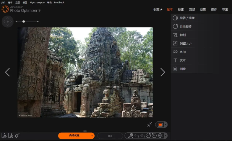This screenshot has height=141, width=232.
Task: Toggle the orange before/after view mode button
Action: click(160, 125)
